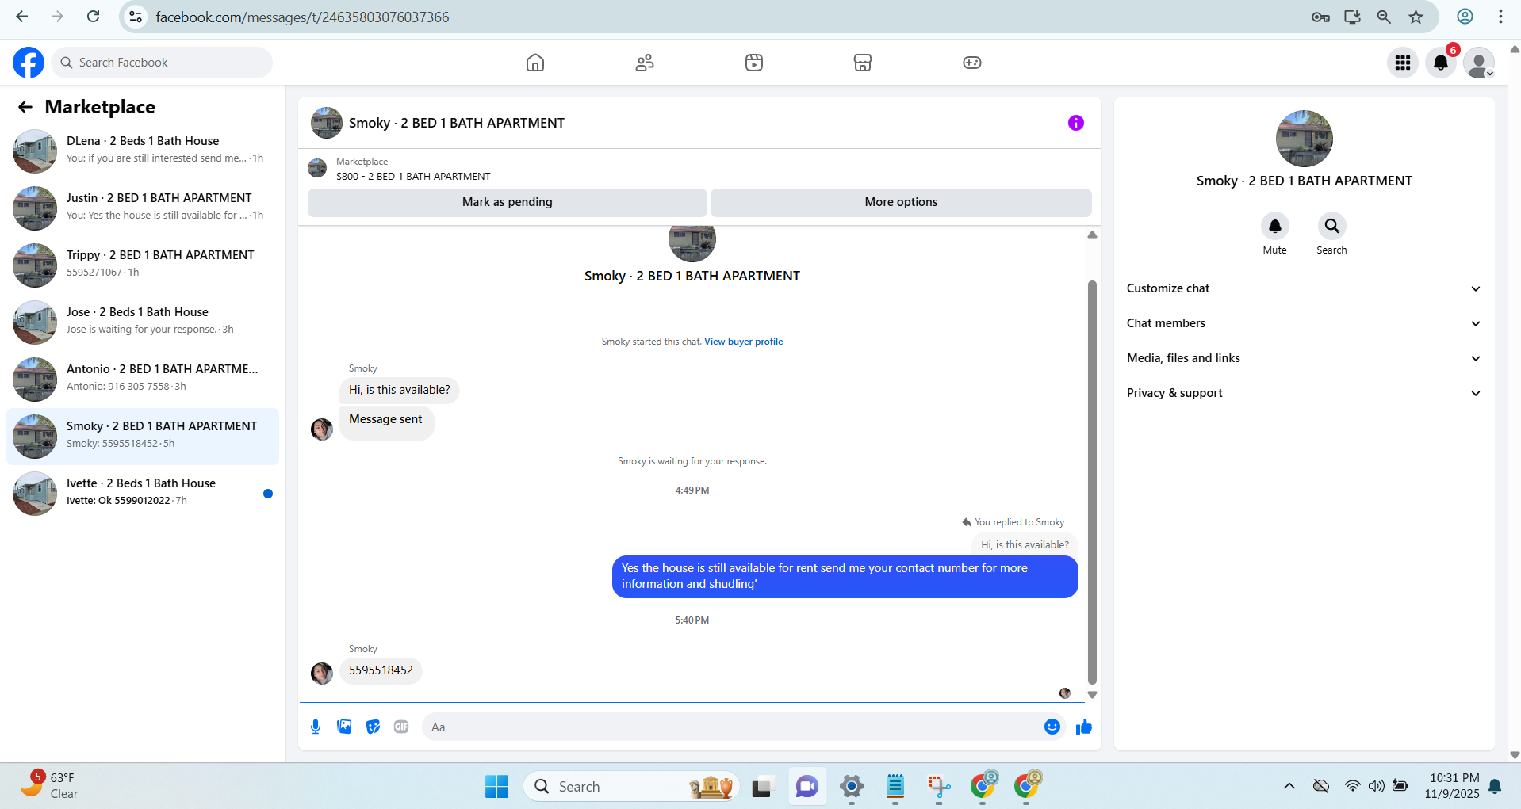Screen dimensions: 1521x809
Task: Click the More options button
Action: coord(901,202)
